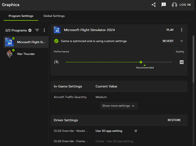
Task: Click the 'DLSS Override - Frame ...' row label
Action: [71, 141]
